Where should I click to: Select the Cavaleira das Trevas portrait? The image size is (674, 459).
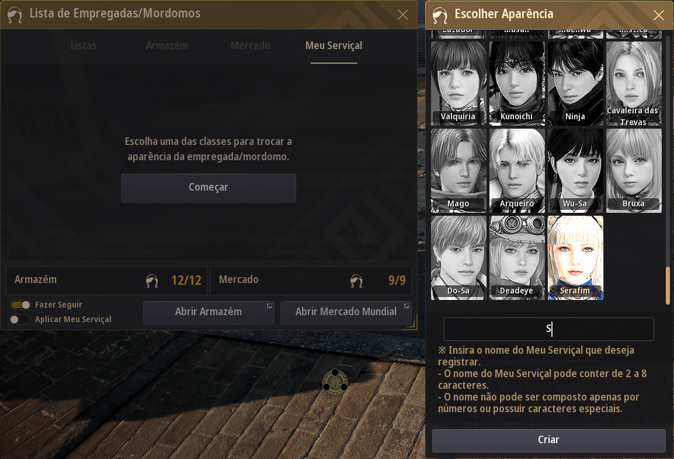634,84
